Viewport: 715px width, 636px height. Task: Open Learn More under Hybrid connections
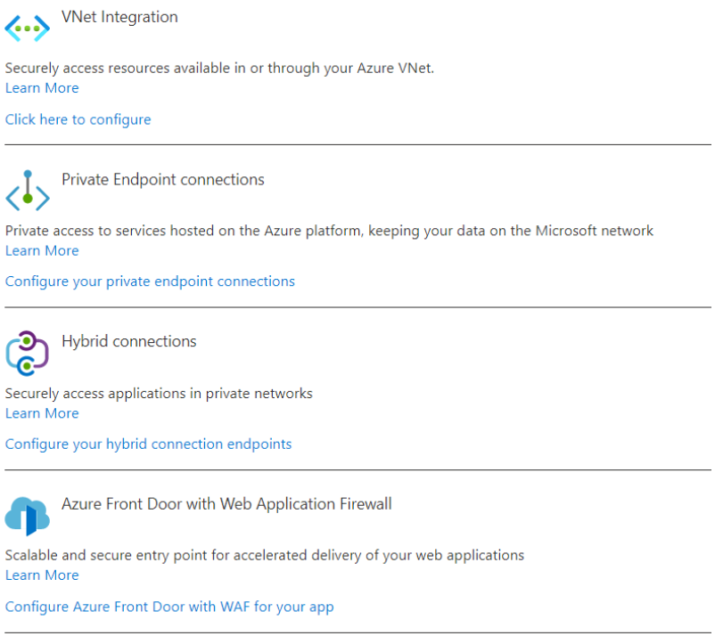tap(42, 413)
